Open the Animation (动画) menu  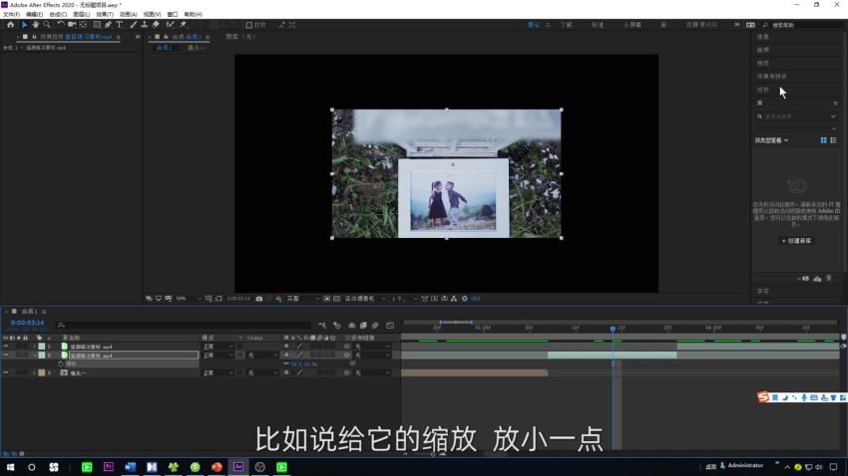point(128,14)
